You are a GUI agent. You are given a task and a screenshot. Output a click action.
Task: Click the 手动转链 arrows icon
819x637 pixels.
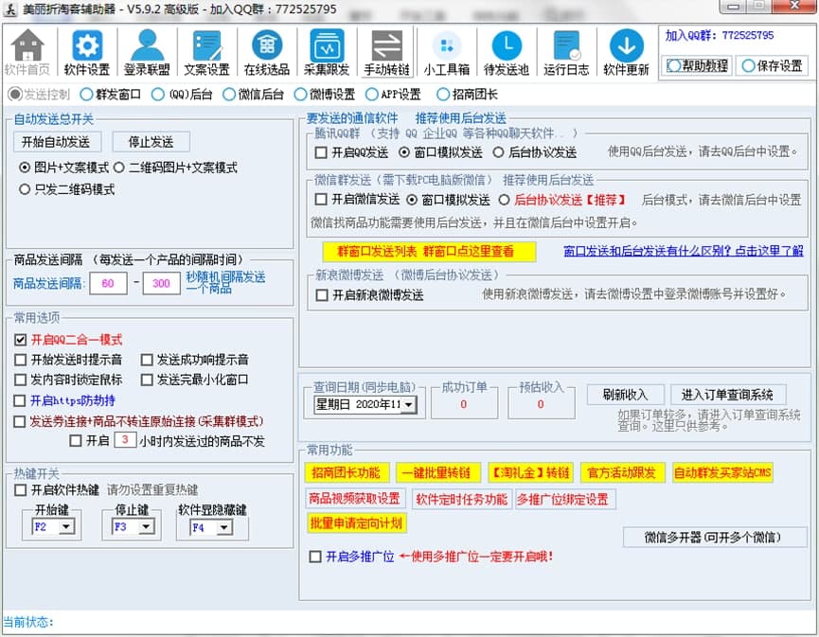(386, 47)
